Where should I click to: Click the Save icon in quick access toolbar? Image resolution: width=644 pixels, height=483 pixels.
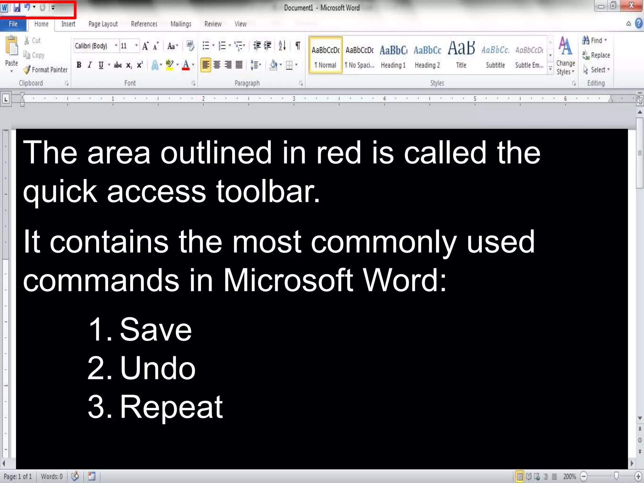coord(17,8)
